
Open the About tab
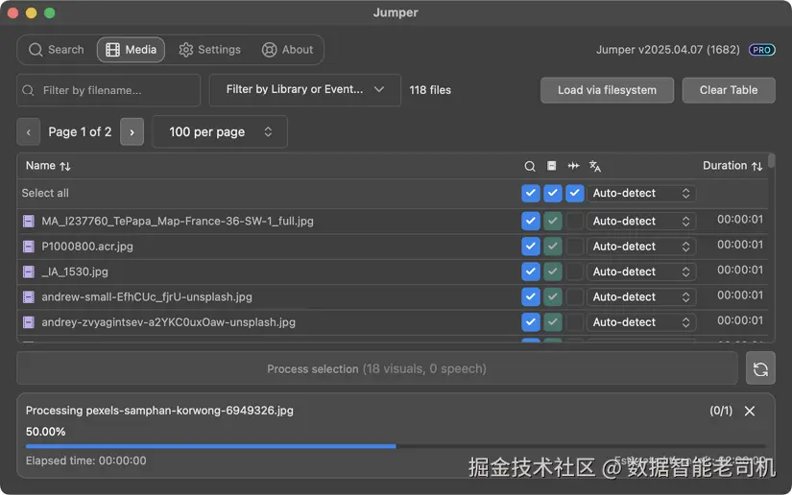pyautogui.click(x=287, y=50)
